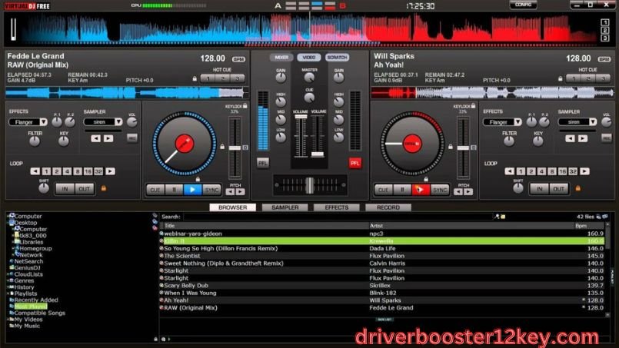Click left deck BPM tap button

tap(238, 59)
